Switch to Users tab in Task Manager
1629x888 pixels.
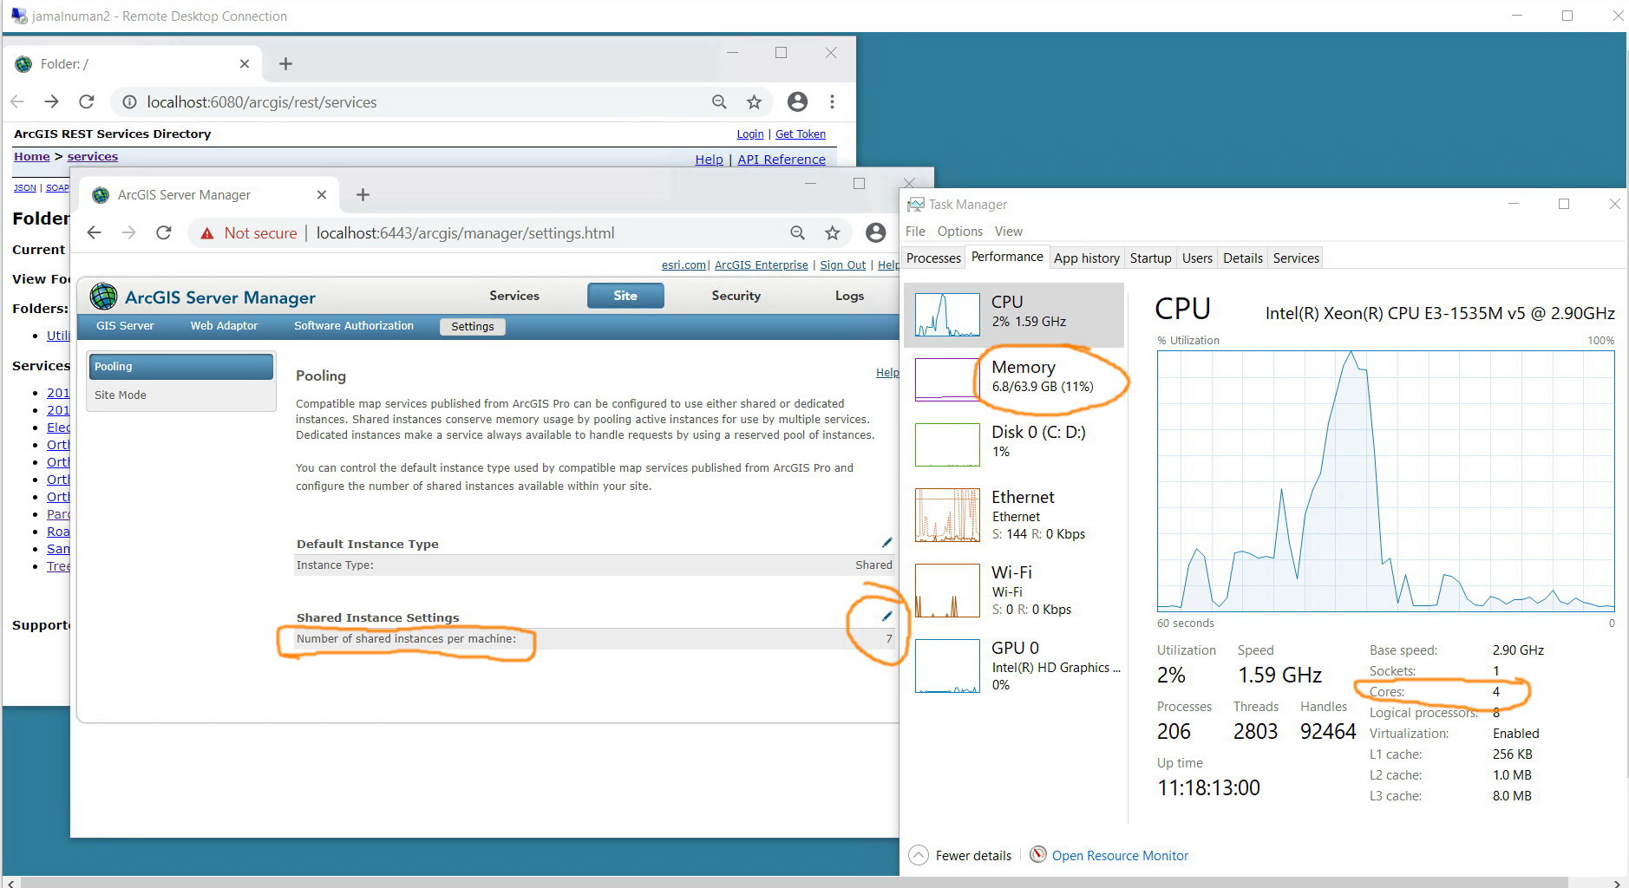[x=1197, y=258]
